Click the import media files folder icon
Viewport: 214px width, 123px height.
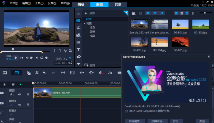coord(134,13)
